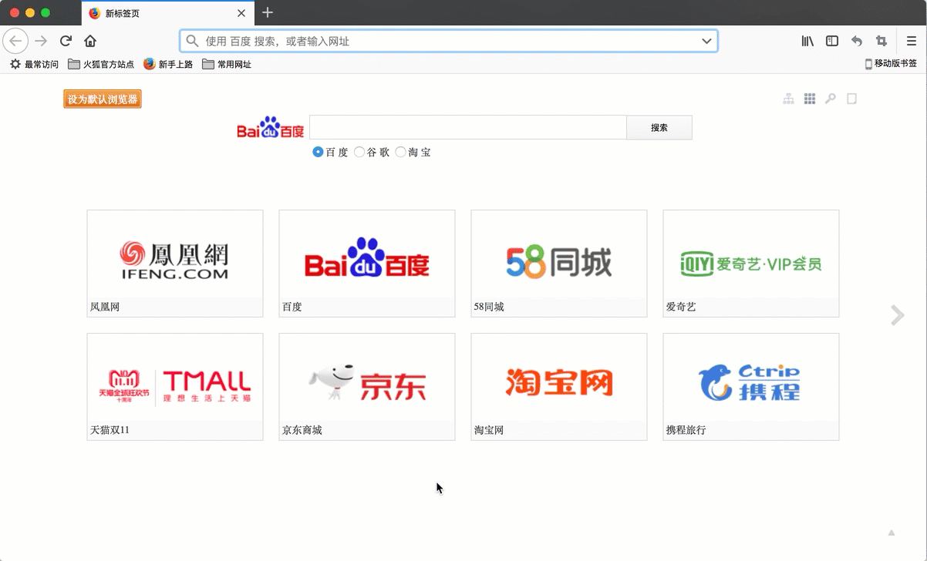The image size is (927, 561).
Task: Open the 天猫双11 TMALL tile
Action: [175, 387]
